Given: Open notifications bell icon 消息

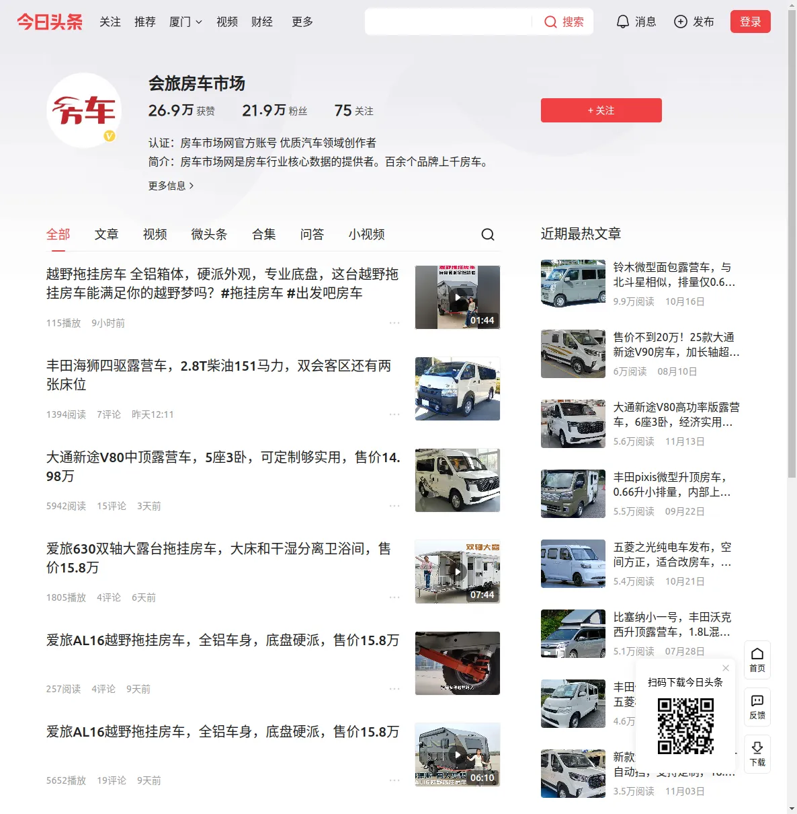Looking at the screenshot, I should (x=623, y=22).
